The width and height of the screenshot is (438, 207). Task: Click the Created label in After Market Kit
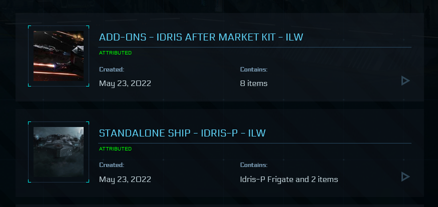click(x=112, y=69)
